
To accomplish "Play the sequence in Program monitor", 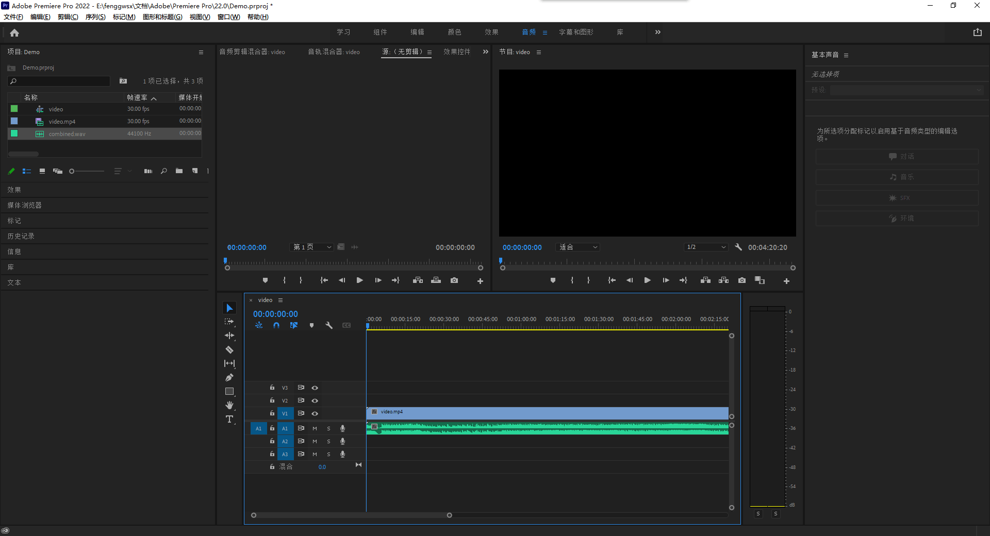I will pyautogui.click(x=647, y=280).
